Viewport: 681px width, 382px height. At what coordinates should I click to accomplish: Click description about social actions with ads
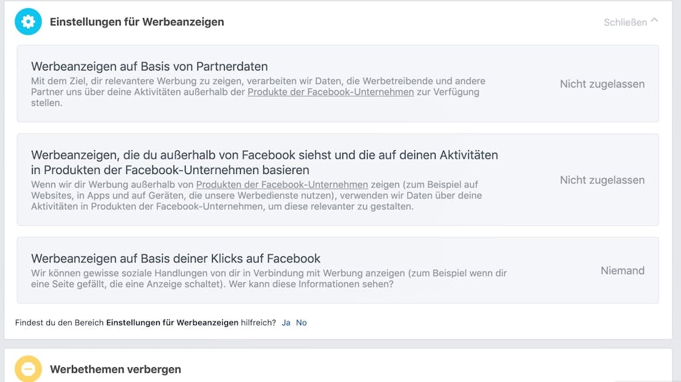[269, 278]
